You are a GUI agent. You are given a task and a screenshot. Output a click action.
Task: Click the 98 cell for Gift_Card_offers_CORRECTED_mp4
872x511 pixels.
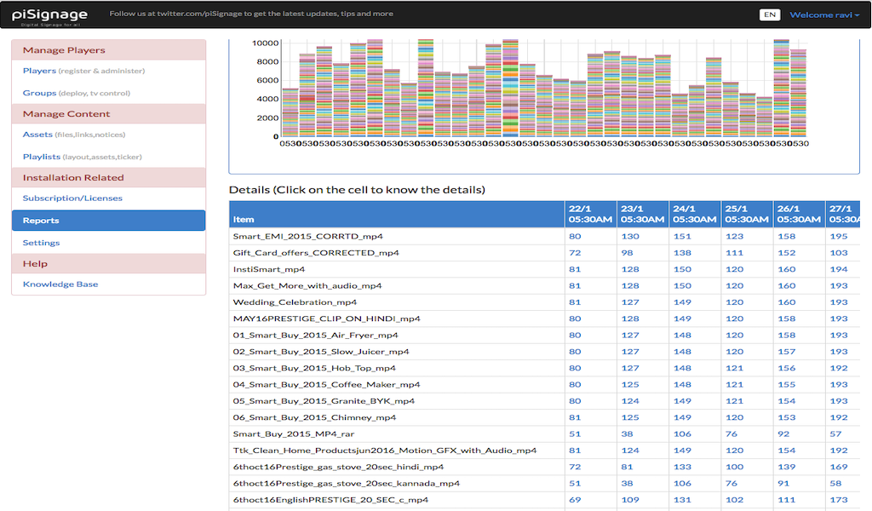pyautogui.click(x=628, y=252)
